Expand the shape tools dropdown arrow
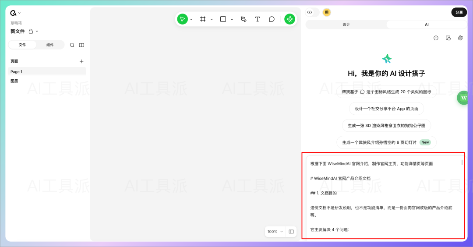Viewport: 473px width, 247px height. pyautogui.click(x=232, y=20)
